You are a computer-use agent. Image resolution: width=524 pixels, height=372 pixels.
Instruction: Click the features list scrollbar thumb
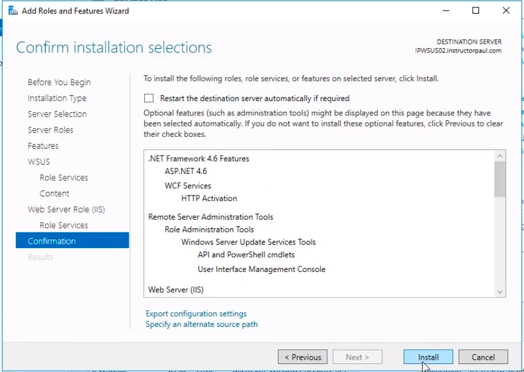click(500, 180)
